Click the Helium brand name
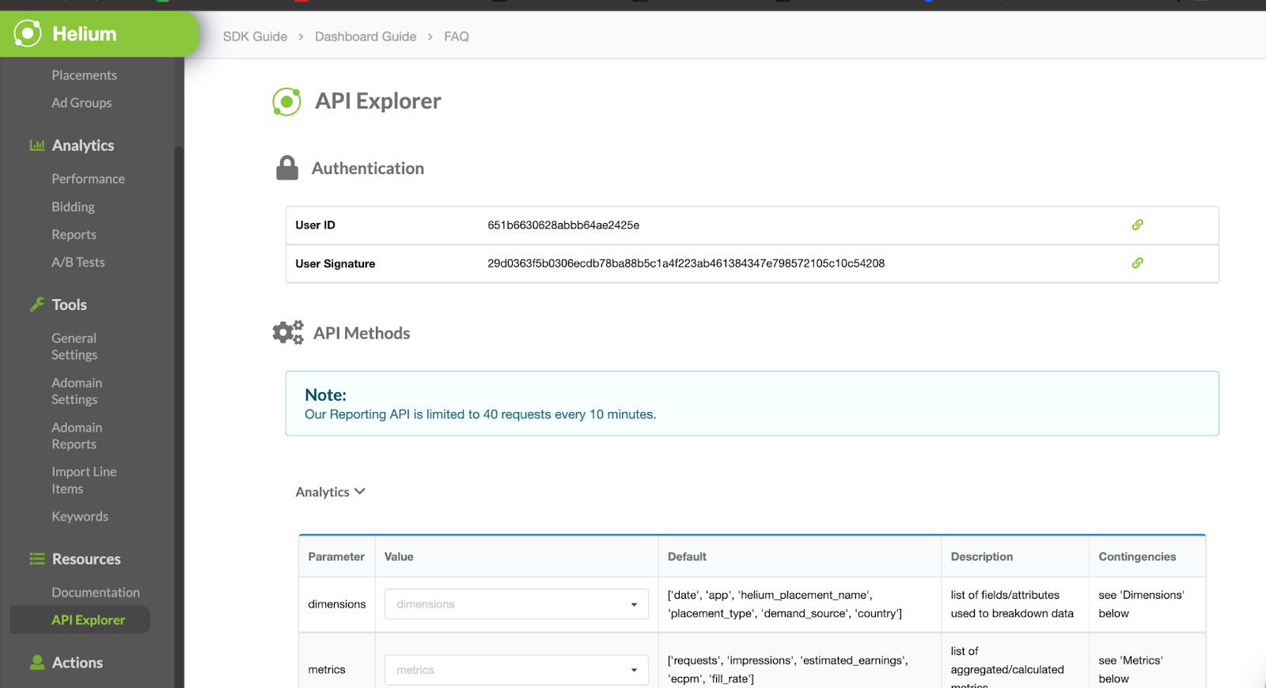1266x688 pixels. tap(84, 34)
